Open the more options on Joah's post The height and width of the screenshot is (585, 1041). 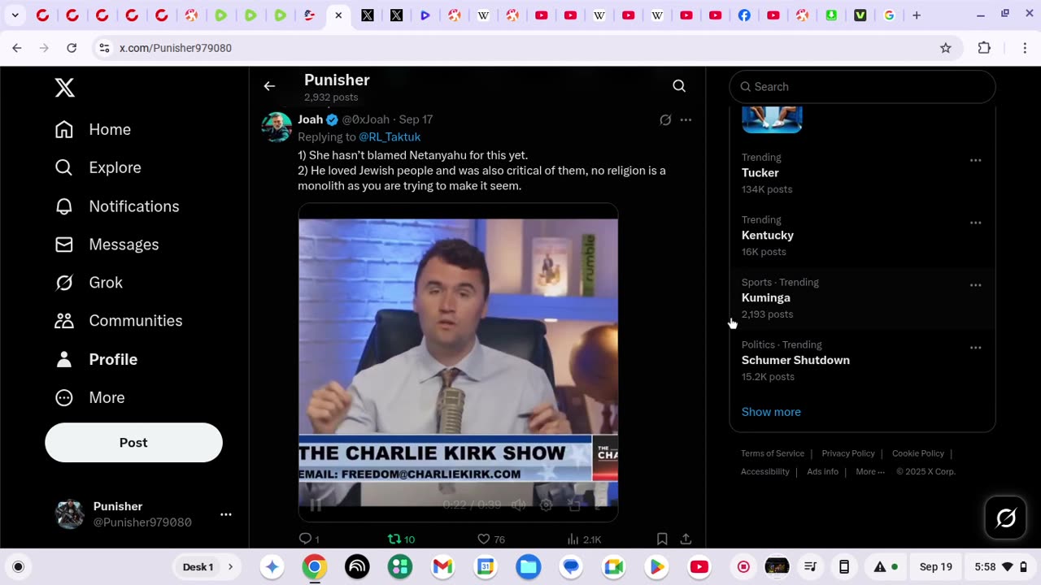coord(686,119)
